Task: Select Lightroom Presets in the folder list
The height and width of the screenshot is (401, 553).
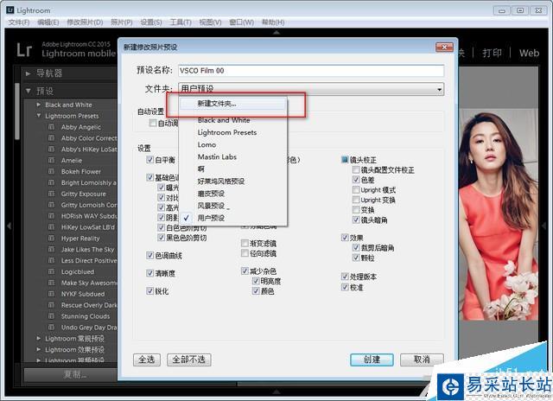Action: point(232,132)
